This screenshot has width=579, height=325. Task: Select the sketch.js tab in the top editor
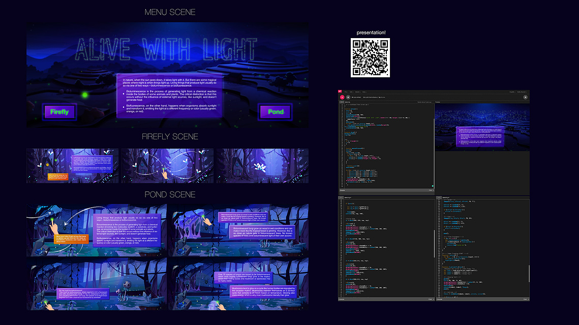348,102
